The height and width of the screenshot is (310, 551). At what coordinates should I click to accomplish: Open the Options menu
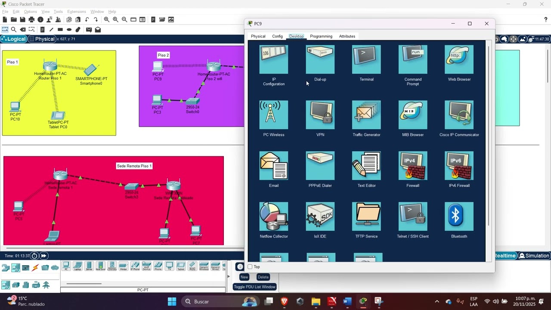tap(30, 12)
